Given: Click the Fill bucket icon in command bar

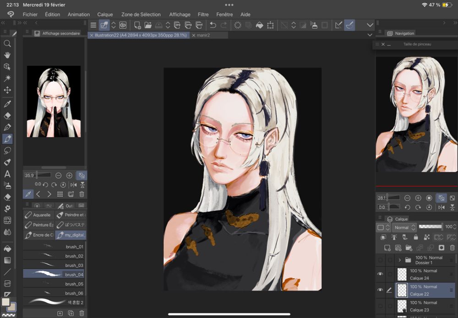Looking at the screenshot, I should tap(259, 25).
